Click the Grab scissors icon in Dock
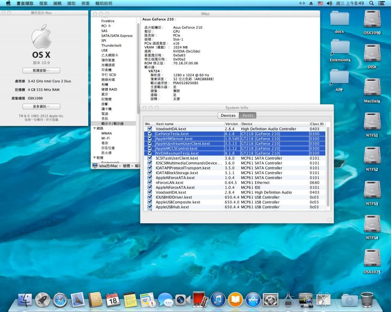The height and width of the screenshot is (312, 391). point(323,299)
